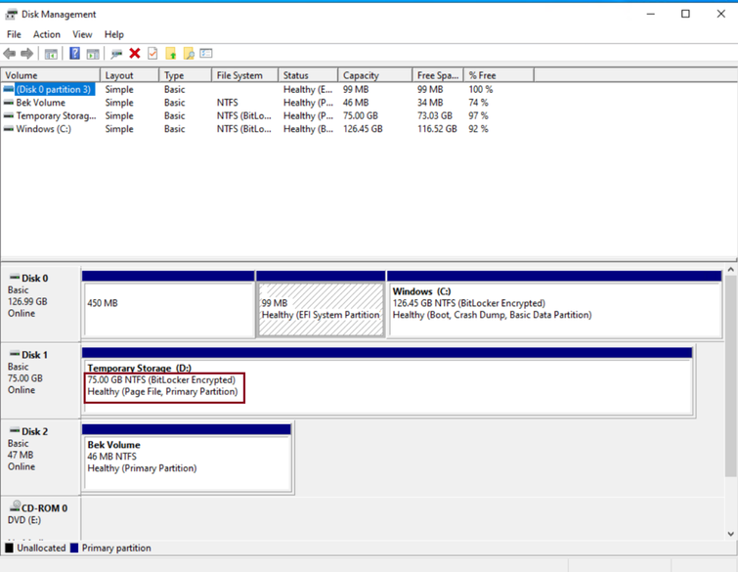Click the drive icon beside (Disk 0 partition 3)
Screen dimensions: 738x572
click(9, 89)
